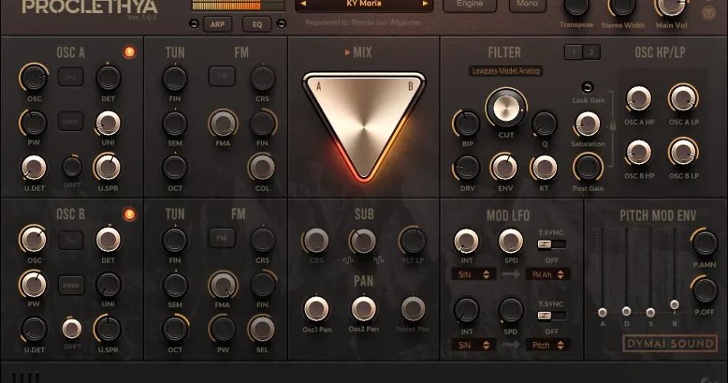The height and width of the screenshot is (383, 728).
Task: Go to next preset with right arrow
Action: [425, 4]
